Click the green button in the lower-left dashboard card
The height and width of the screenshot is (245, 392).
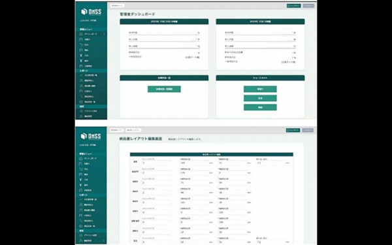164,89
